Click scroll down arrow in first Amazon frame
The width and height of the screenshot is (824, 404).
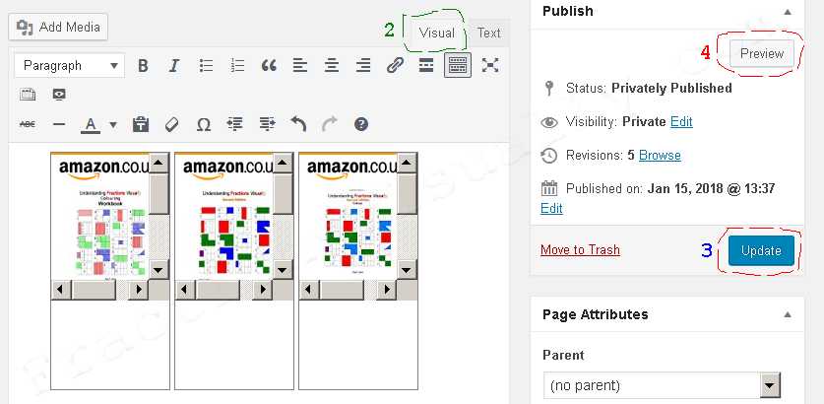(x=159, y=270)
